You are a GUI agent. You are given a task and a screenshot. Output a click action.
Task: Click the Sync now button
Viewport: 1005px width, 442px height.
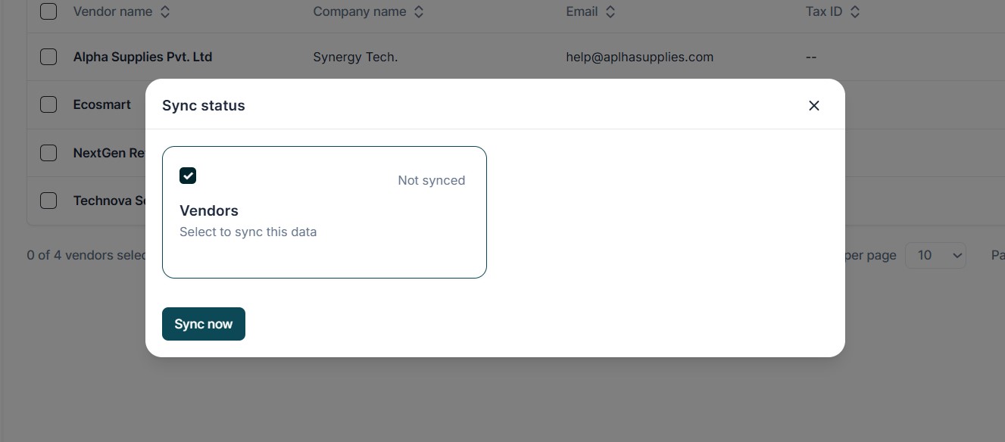tap(204, 324)
